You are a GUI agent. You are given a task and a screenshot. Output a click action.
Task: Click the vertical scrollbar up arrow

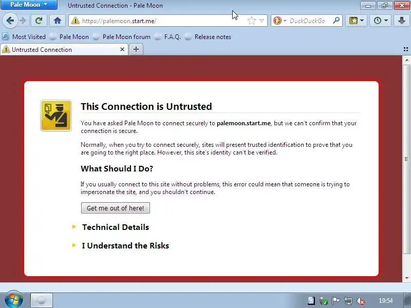pyautogui.click(x=406, y=60)
